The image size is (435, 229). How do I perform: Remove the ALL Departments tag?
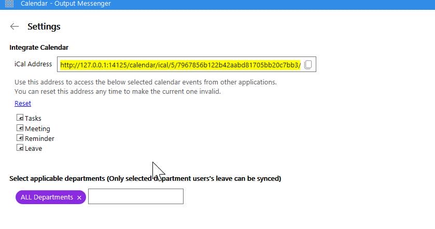click(x=79, y=197)
